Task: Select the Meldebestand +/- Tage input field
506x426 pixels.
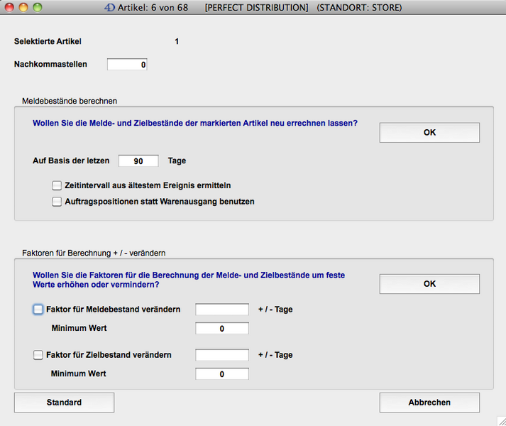Action: (x=222, y=310)
